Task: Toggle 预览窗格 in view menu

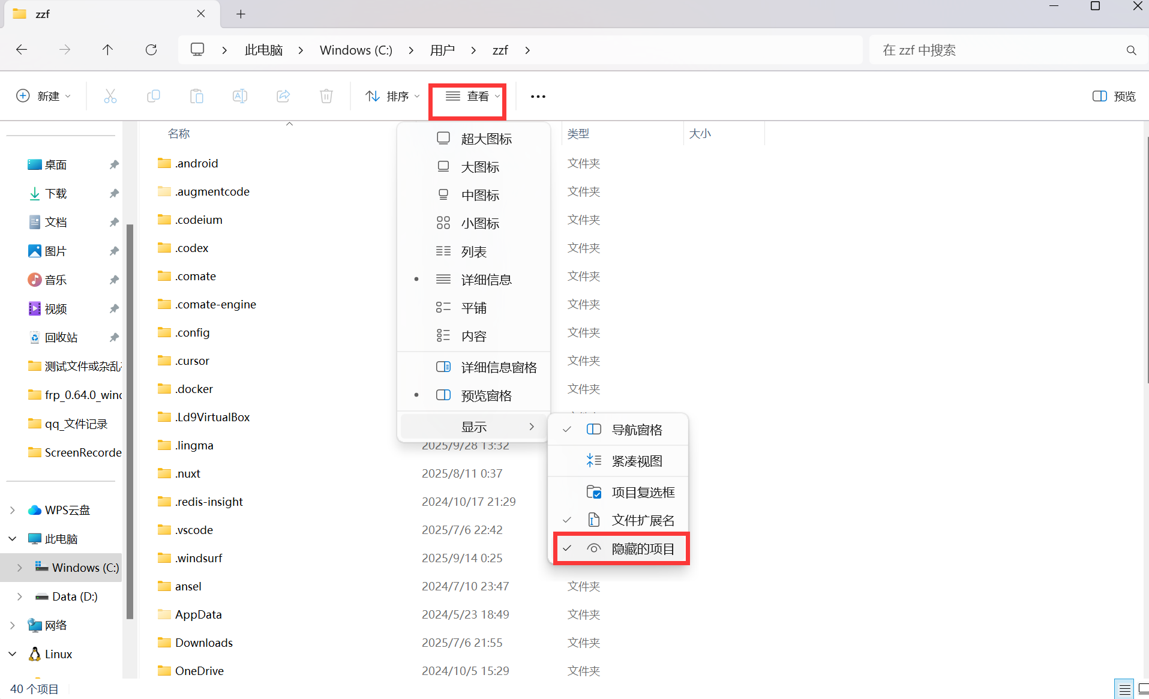Action: tap(474, 395)
